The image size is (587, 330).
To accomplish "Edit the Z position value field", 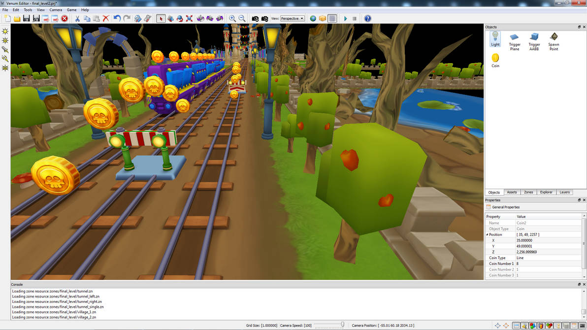I will tap(549, 252).
